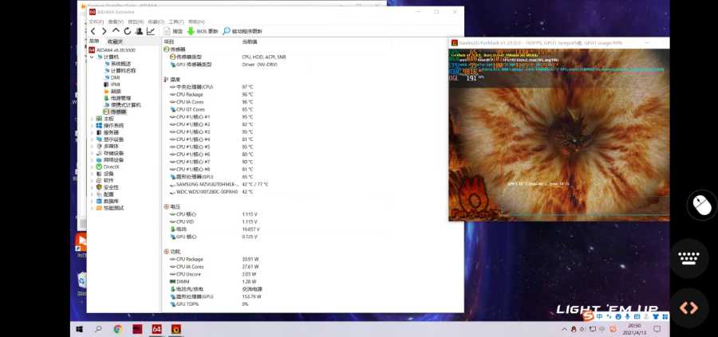The height and width of the screenshot is (337, 718).
Task: Select AIDA64 v6.30.5500 root tree node
Action: pos(112,50)
